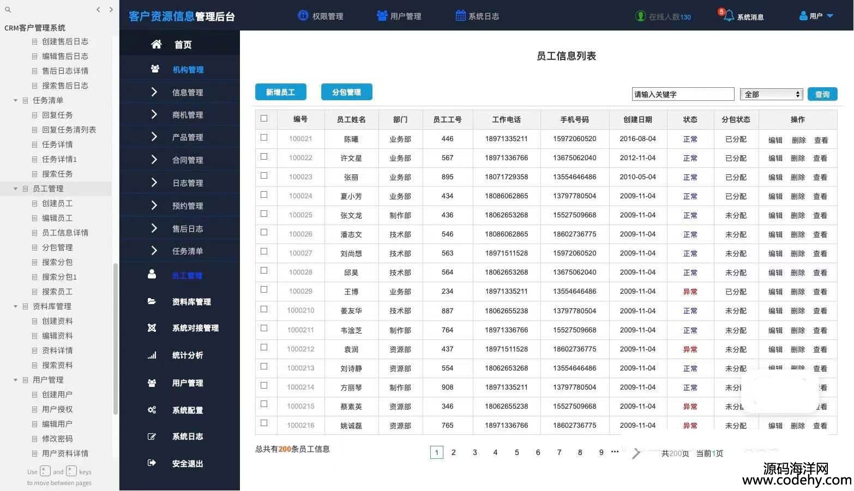Click the page icon beside 搜索员工

35,292
